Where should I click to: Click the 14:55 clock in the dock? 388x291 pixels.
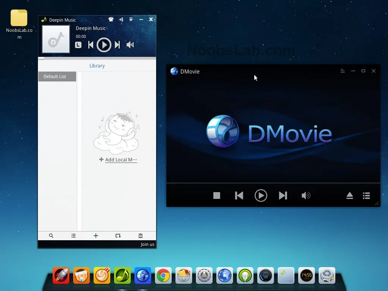click(x=306, y=275)
